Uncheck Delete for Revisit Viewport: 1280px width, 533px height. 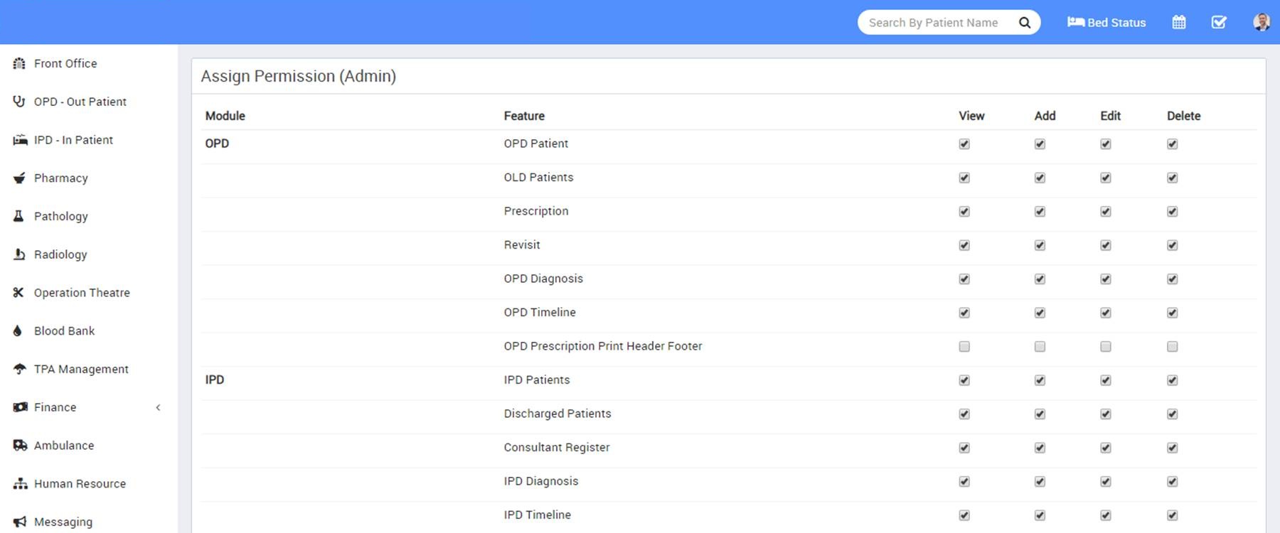1173,245
